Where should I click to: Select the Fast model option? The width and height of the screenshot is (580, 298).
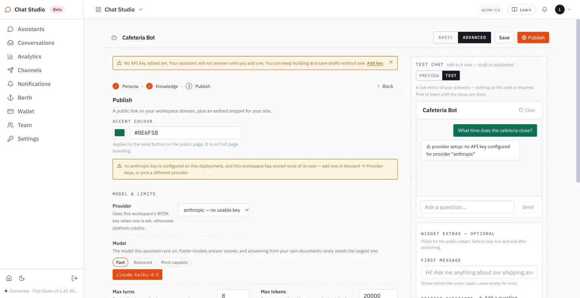tap(120, 262)
